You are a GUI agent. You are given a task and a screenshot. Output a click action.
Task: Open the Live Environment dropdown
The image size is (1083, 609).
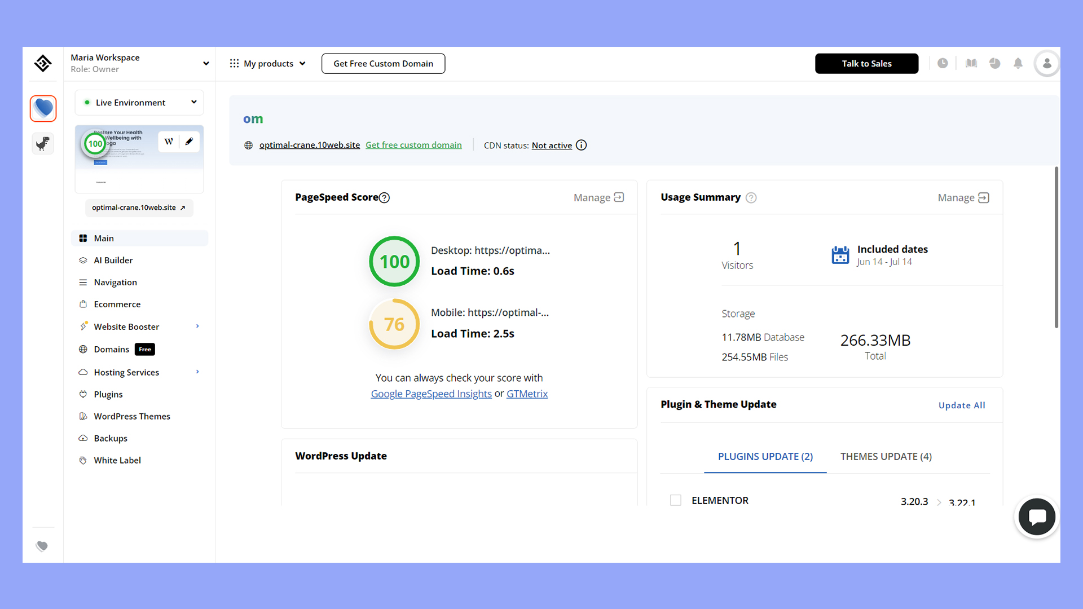pyautogui.click(x=139, y=103)
